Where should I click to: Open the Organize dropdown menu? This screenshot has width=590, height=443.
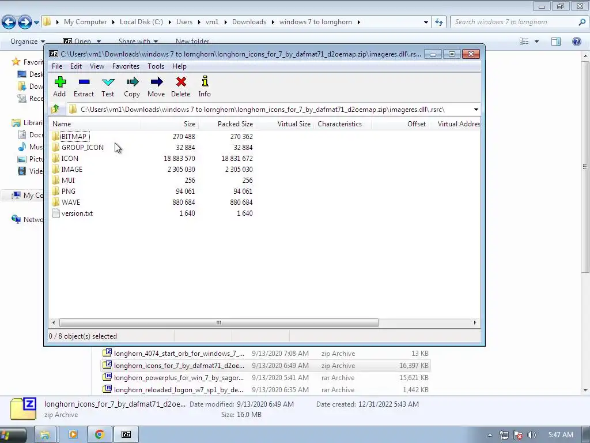coord(28,42)
